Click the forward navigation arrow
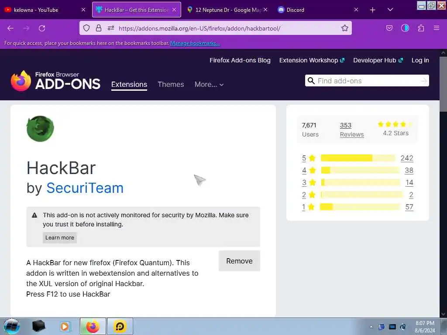The image size is (447, 335). pos(26,28)
